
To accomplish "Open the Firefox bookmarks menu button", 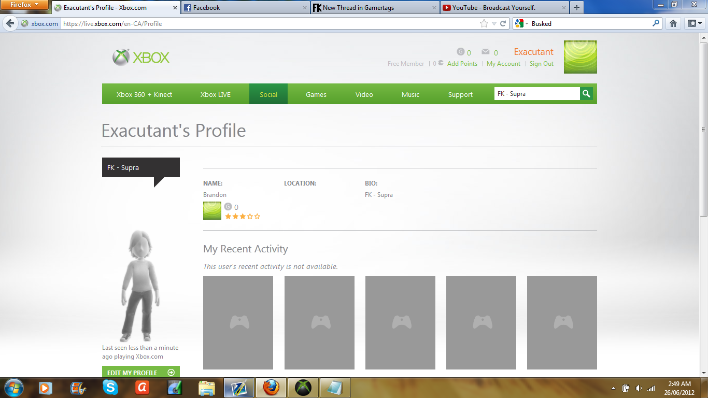I will [693, 23].
